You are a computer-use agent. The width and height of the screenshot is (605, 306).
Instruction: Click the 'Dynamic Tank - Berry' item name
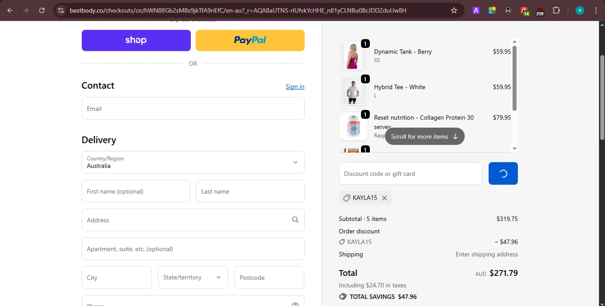coord(403,52)
